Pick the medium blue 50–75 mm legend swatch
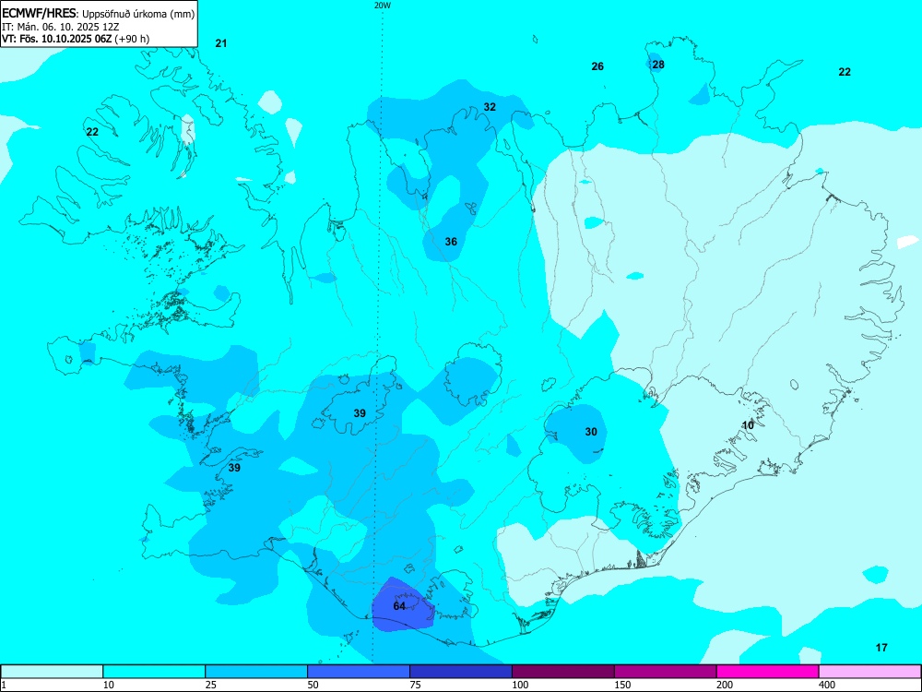 click(359, 672)
